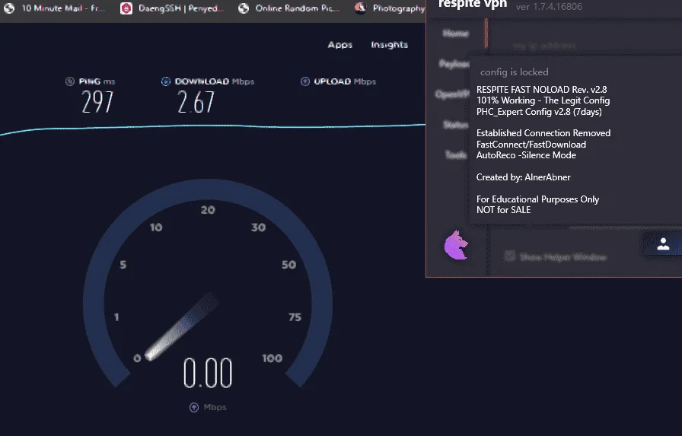682x436 pixels.
Task: Click the 'FastConnect/FastDownload' line
Action: click(x=531, y=145)
